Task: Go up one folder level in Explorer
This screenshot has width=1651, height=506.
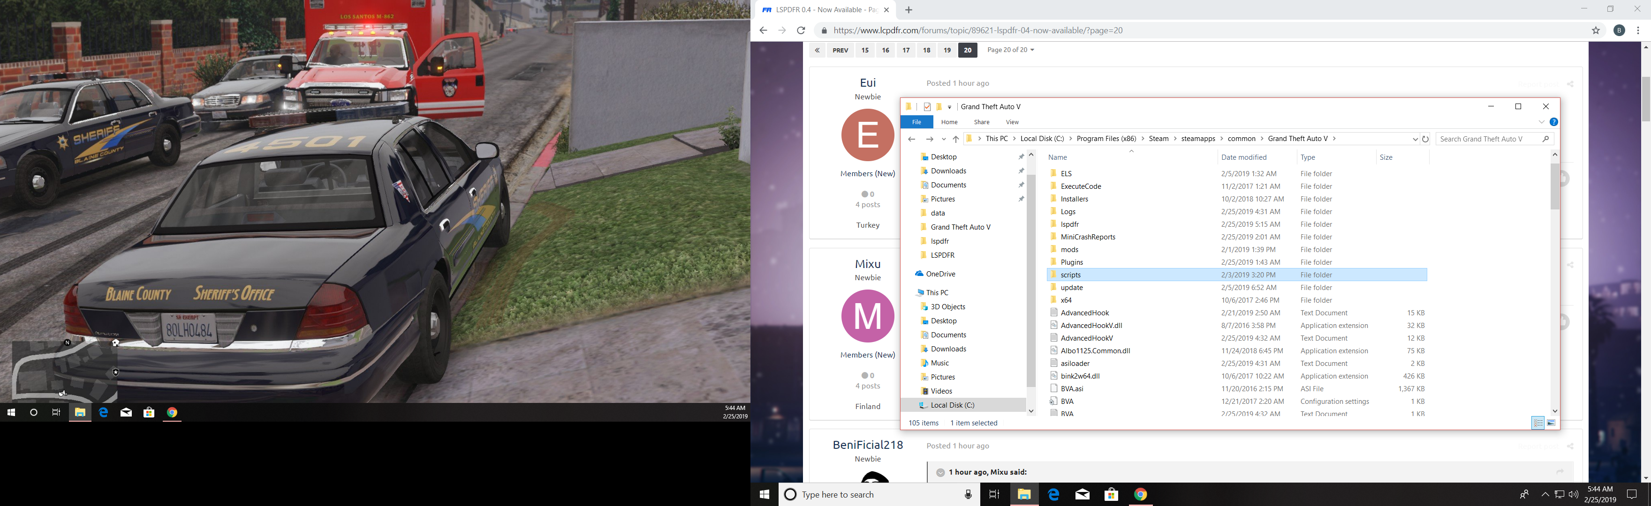Action: 955,139
